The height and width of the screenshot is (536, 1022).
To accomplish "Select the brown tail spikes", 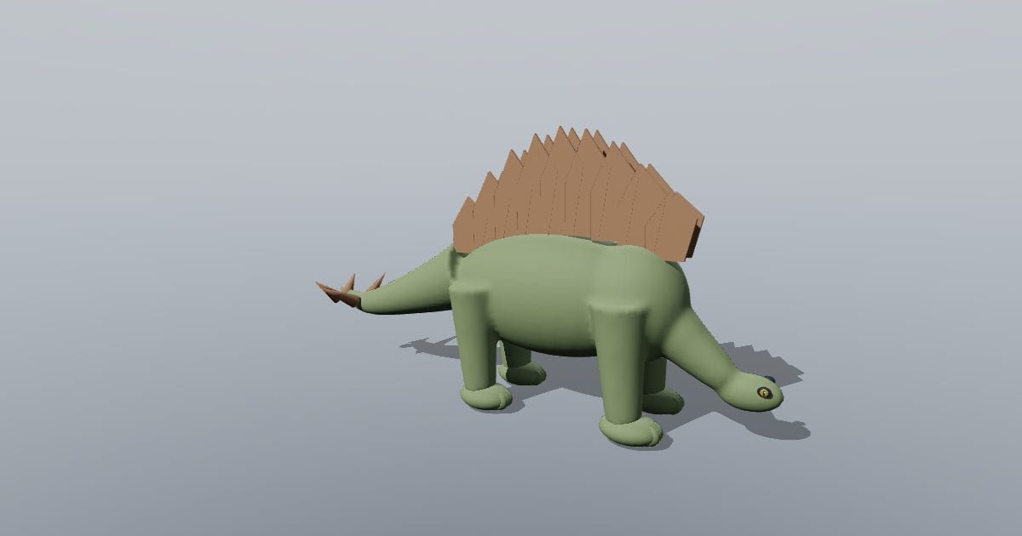I will [x=349, y=290].
